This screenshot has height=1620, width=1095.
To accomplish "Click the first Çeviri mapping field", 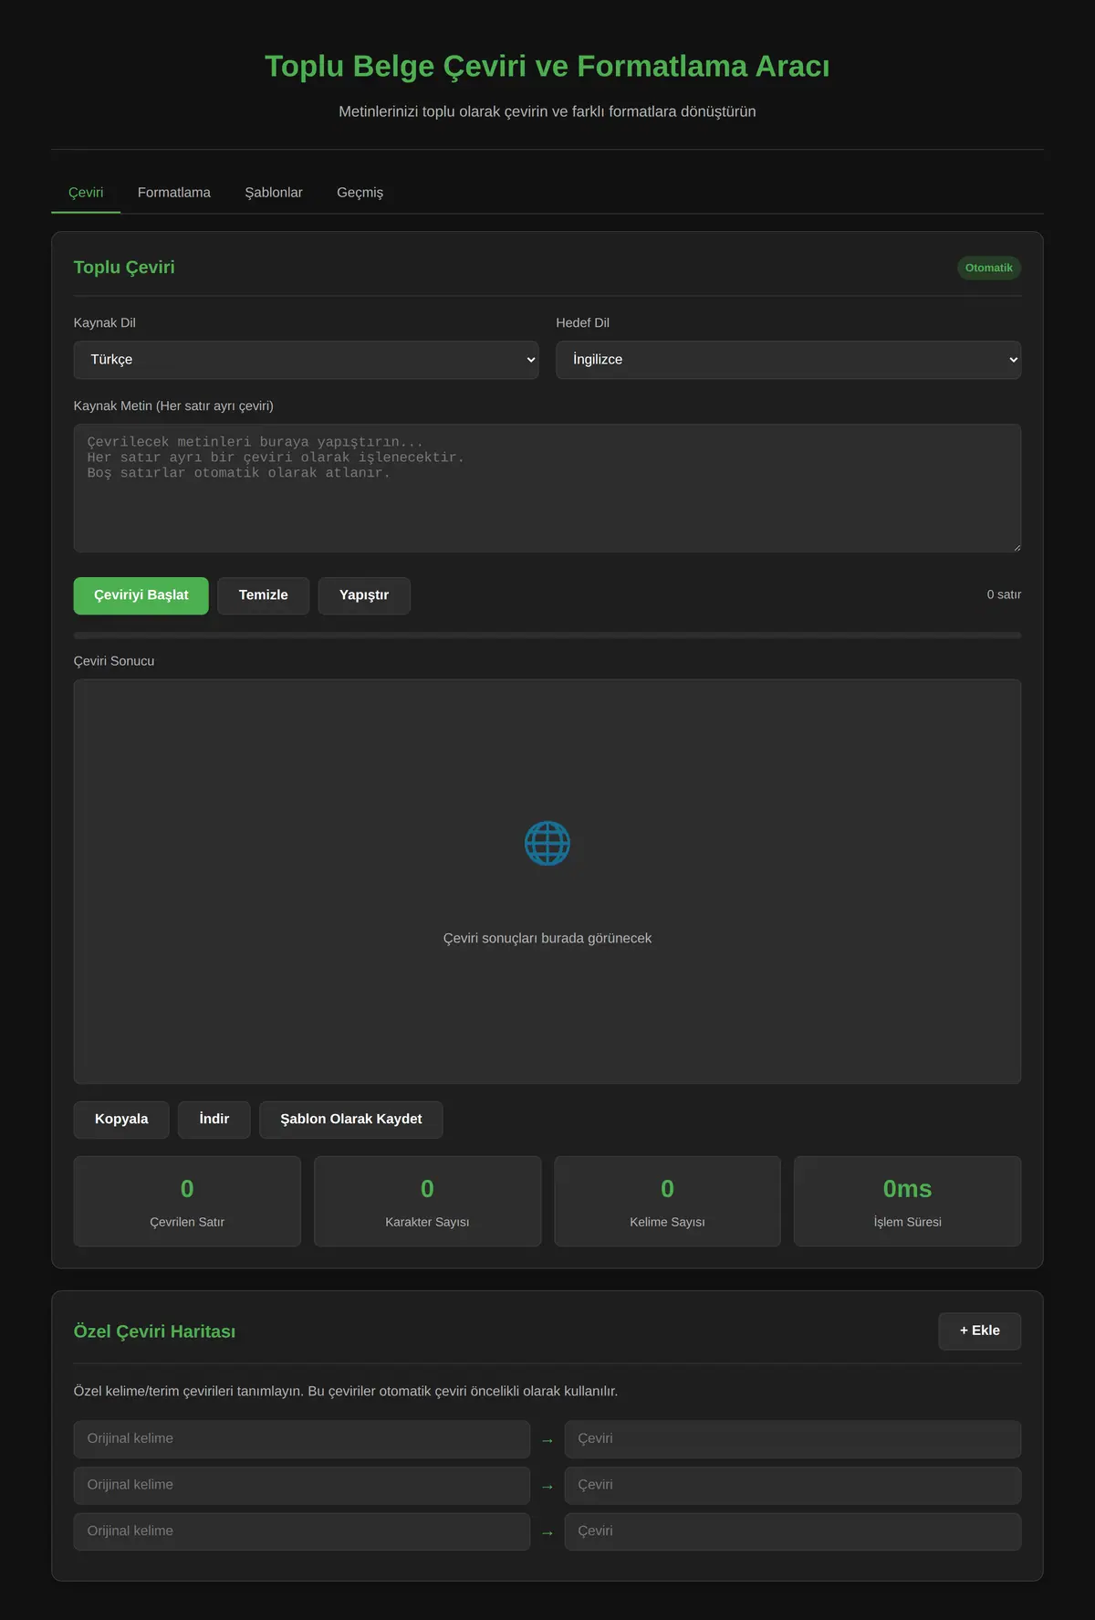I will pos(793,1439).
